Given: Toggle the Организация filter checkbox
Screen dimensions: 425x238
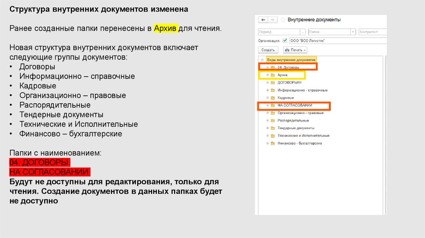Looking at the screenshot, I should (x=285, y=41).
